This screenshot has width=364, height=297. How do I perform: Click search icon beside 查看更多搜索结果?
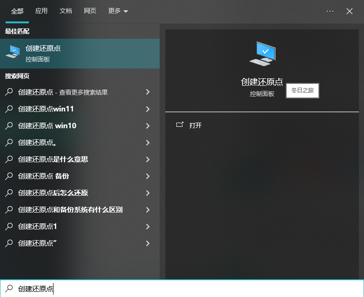tap(9, 92)
